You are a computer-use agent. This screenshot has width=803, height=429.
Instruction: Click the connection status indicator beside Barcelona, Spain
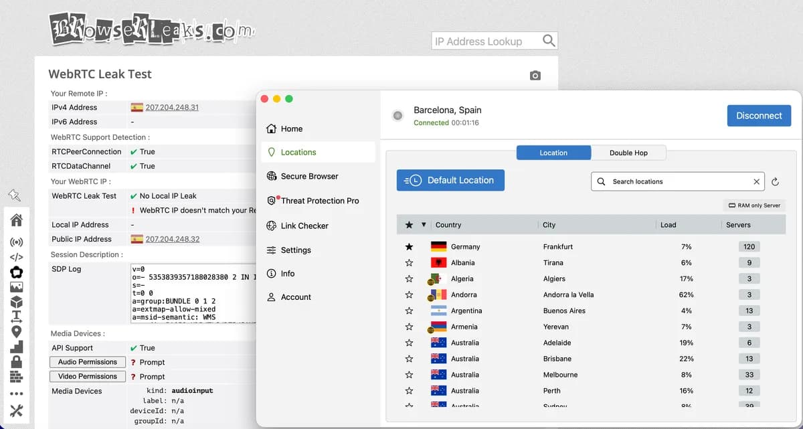tap(398, 116)
